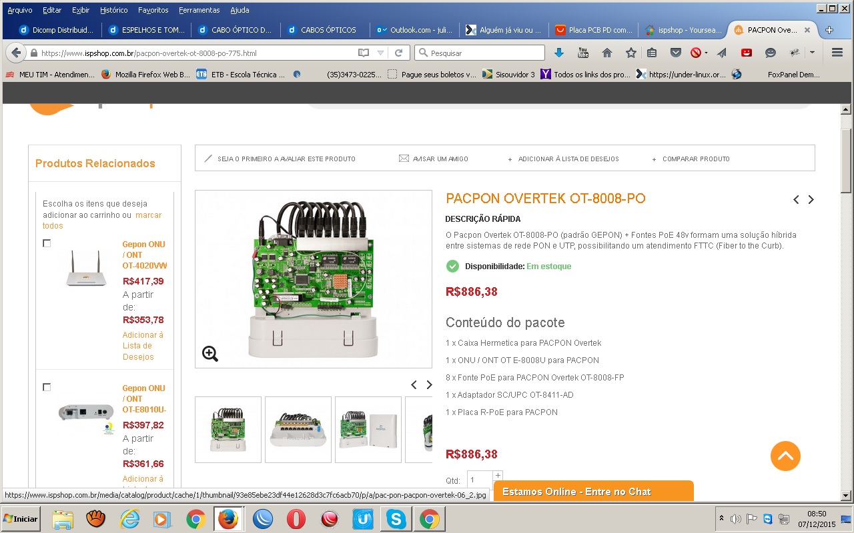Open a new browser tab
Image resolution: width=854 pixels, height=533 pixels.
(829, 30)
